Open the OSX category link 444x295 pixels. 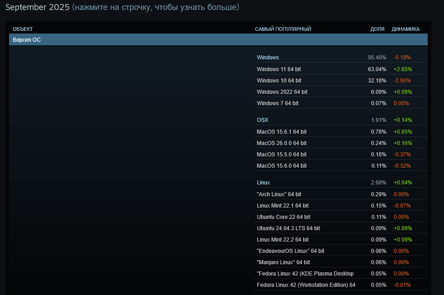(x=262, y=120)
